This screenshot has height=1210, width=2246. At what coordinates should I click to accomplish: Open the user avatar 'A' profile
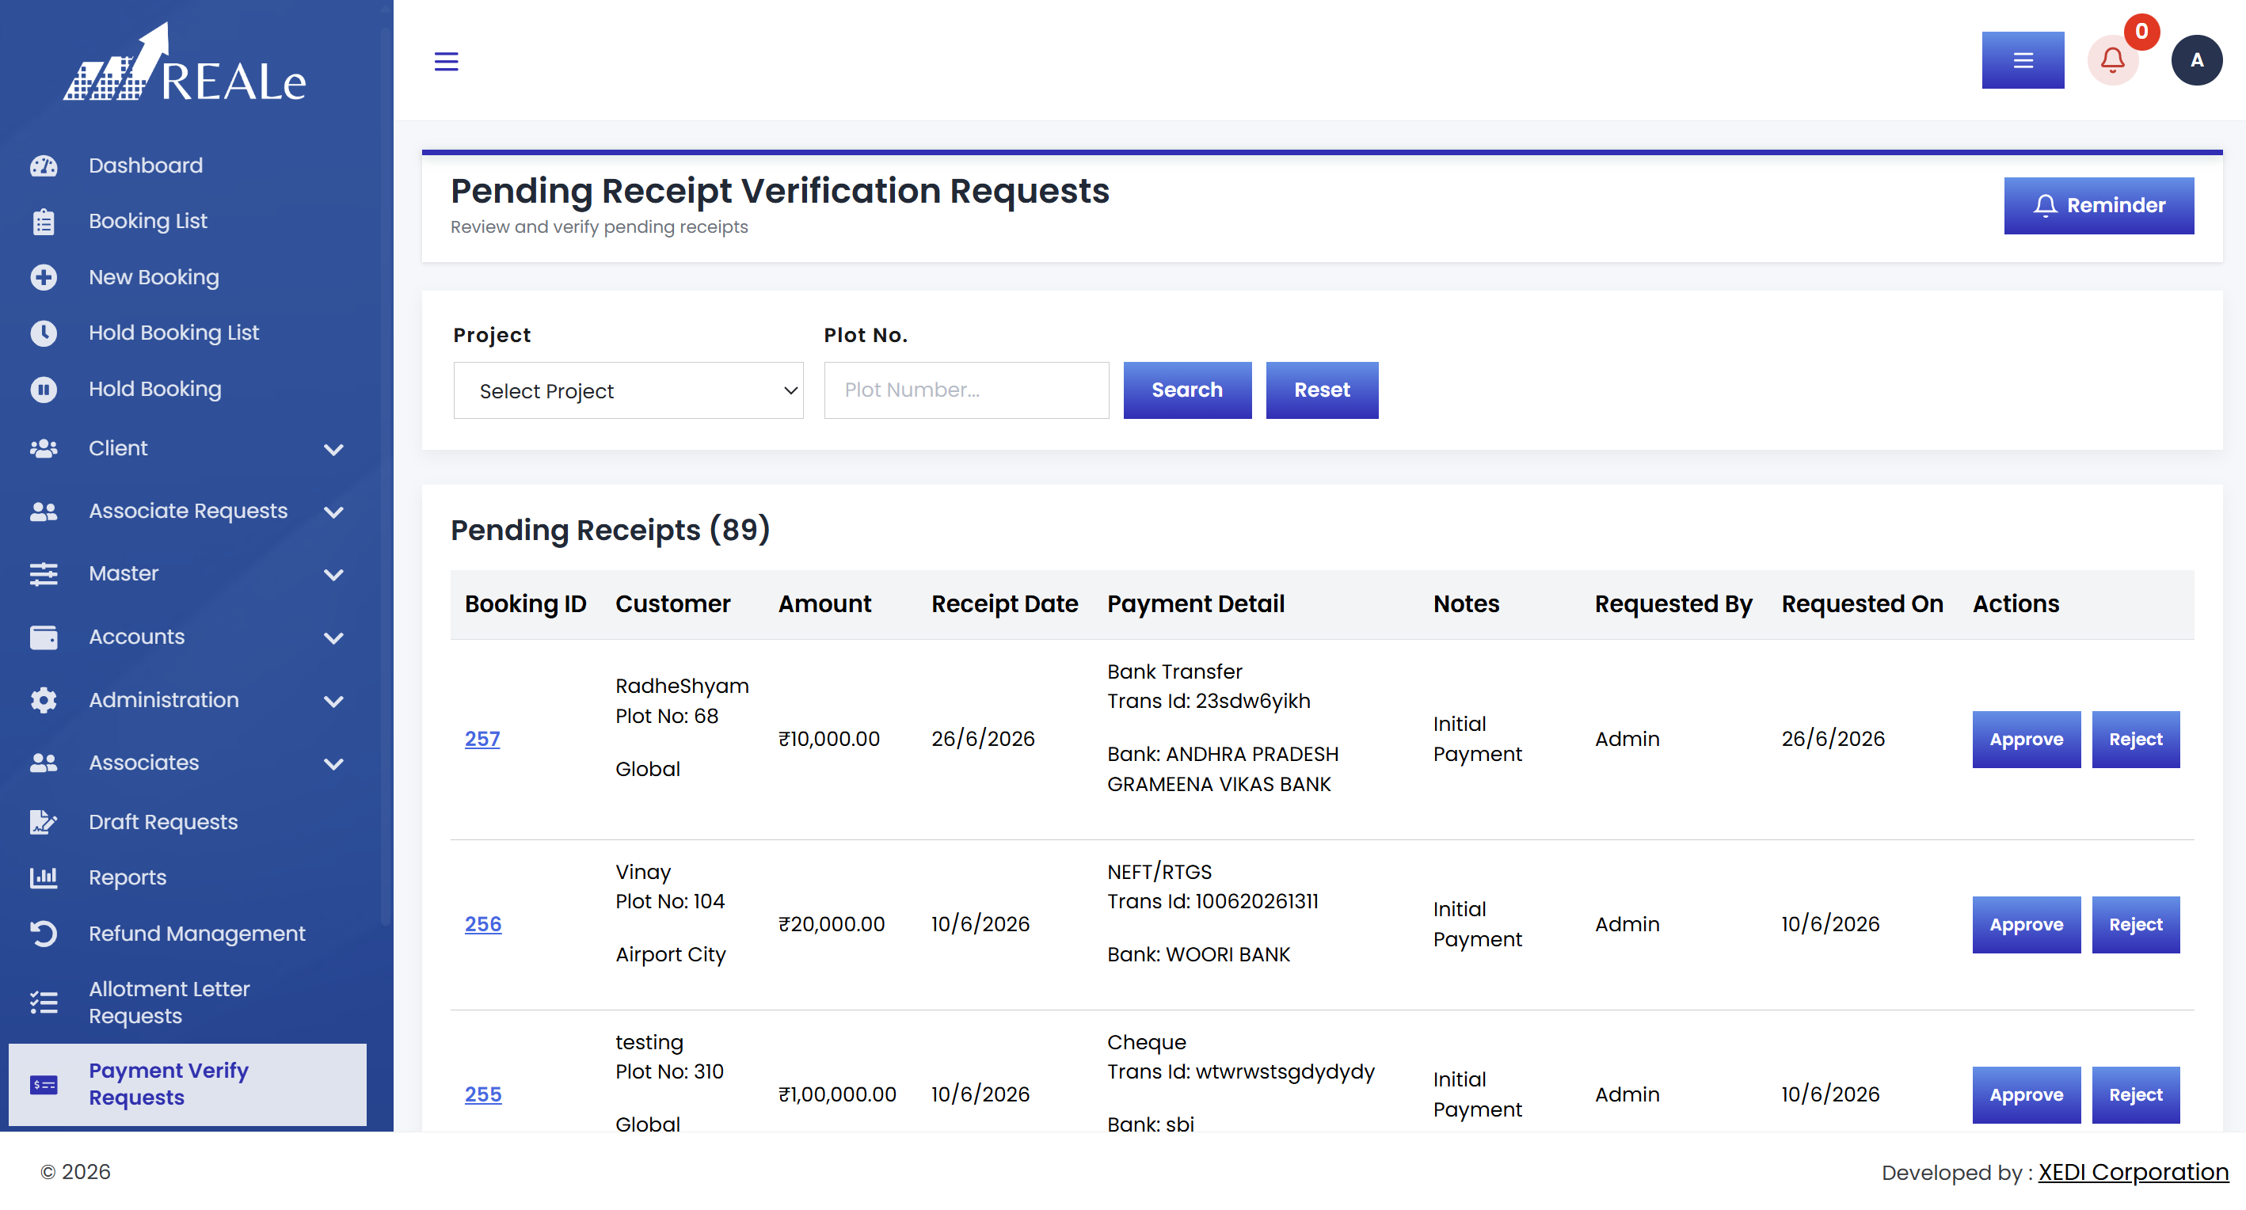pos(2196,60)
